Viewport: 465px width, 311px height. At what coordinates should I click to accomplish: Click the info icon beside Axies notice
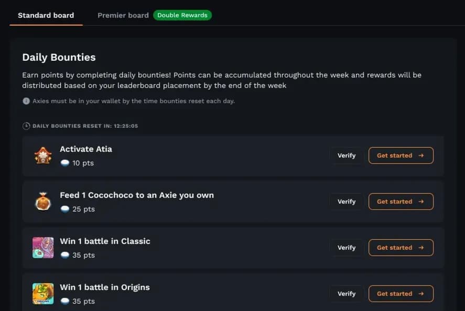[26, 101]
